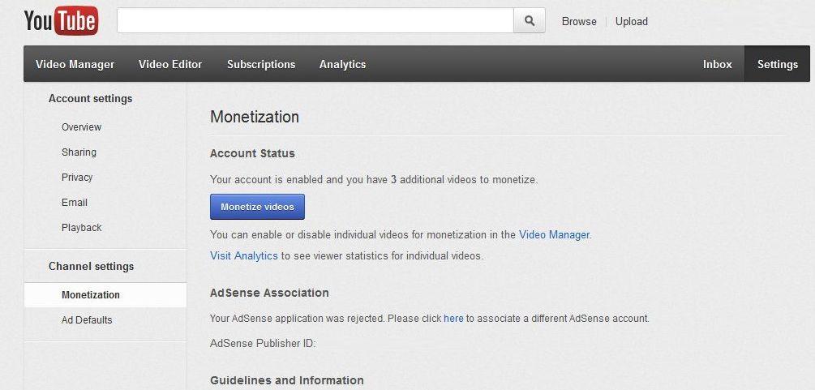Open Ad Defaults in sidebar
815x390 pixels.
coord(87,319)
